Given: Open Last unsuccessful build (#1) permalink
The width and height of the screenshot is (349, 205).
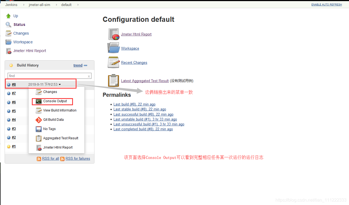Looking at the screenshot, I should (149, 124).
